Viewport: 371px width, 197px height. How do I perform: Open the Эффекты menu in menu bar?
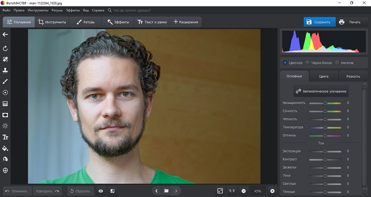pos(73,10)
